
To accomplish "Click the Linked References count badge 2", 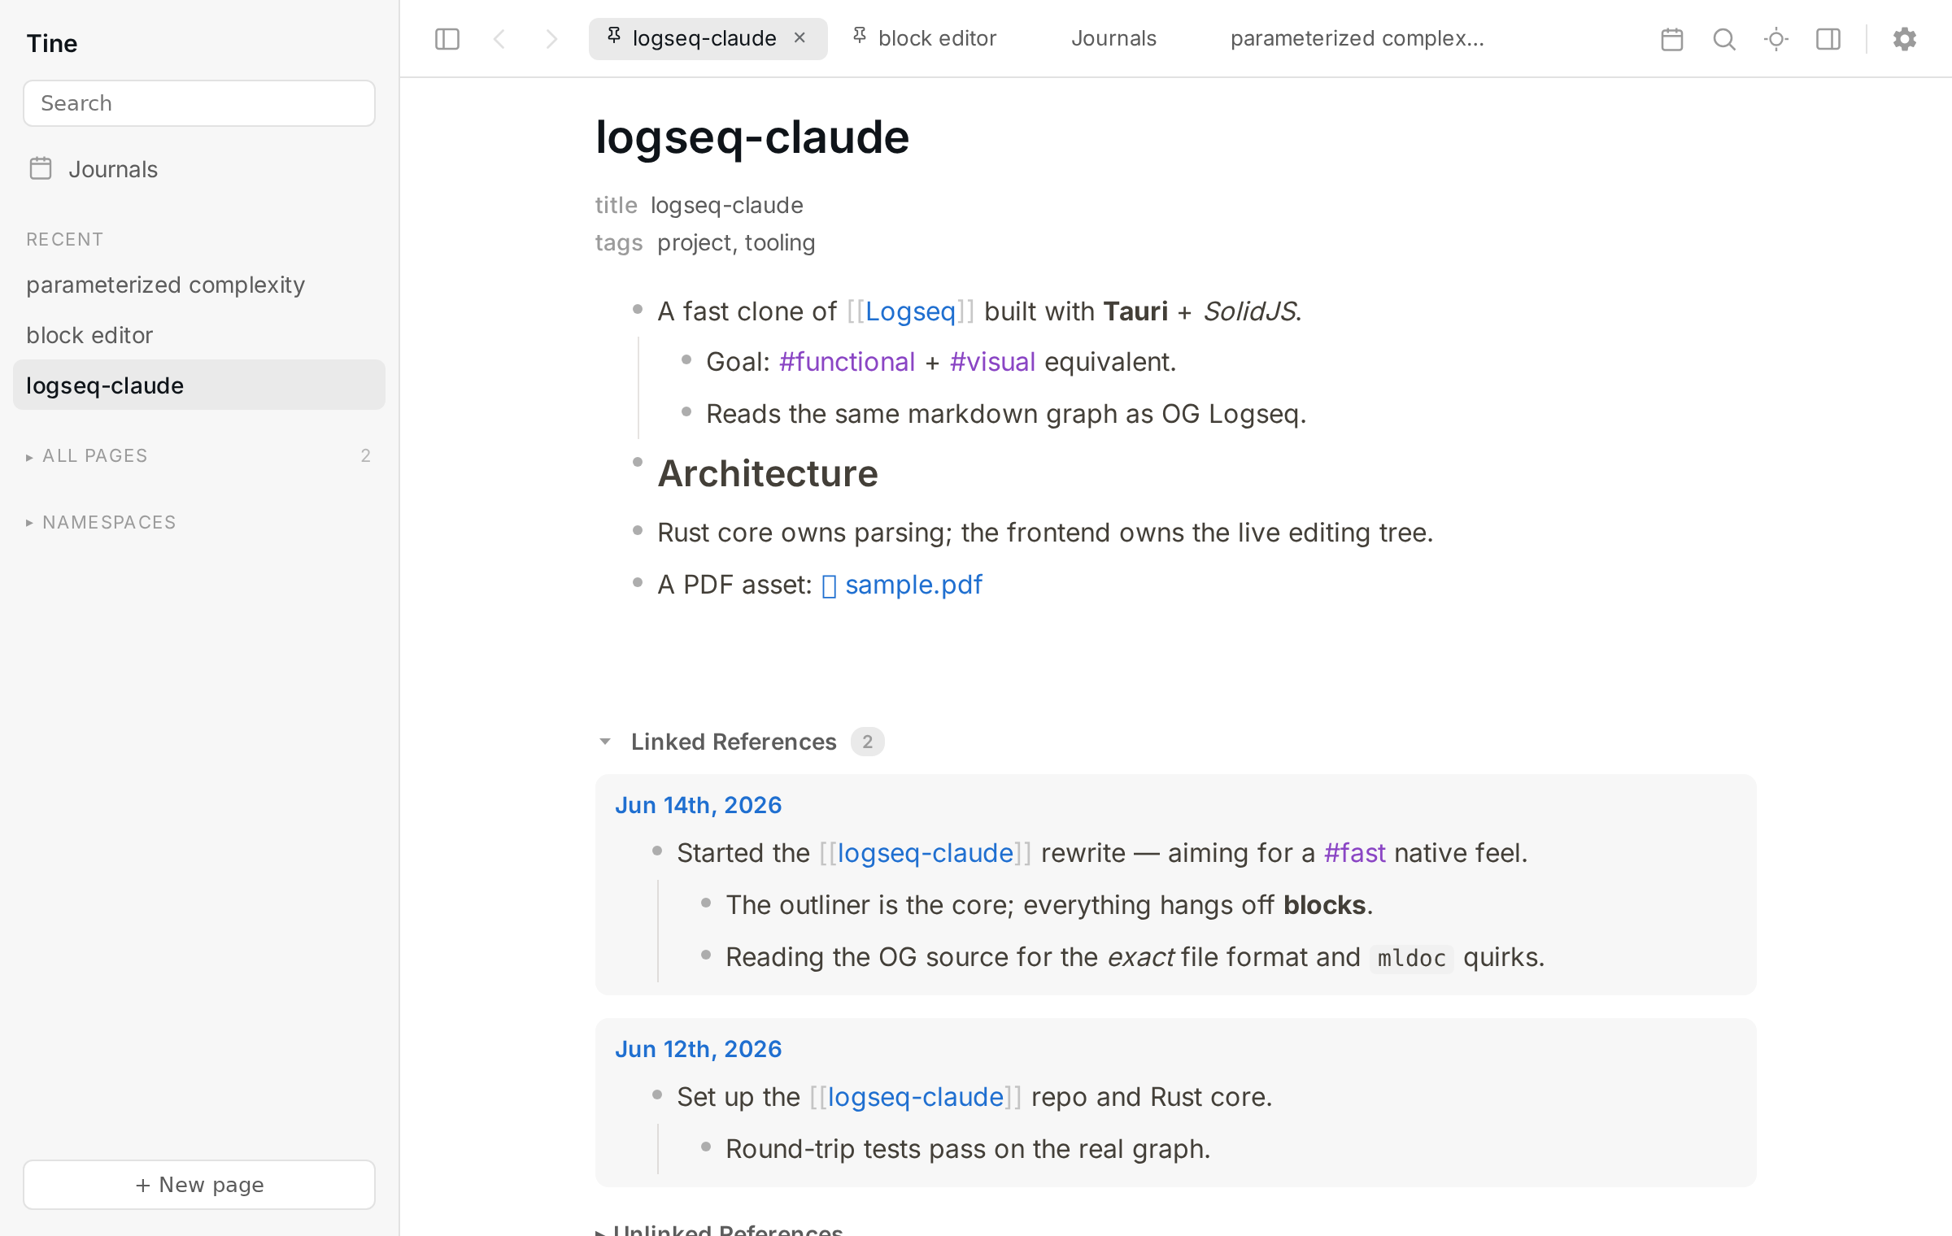I will (x=867, y=742).
